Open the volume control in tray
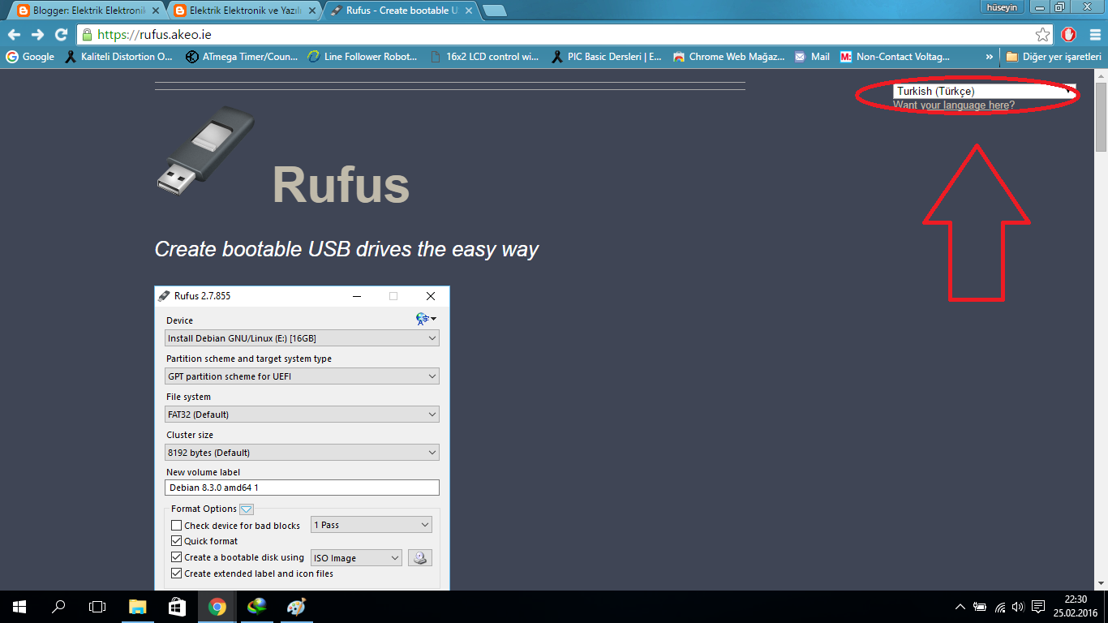Image resolution: width=1108 pixels, height=623 pixels. click(x=1019, y=607)
